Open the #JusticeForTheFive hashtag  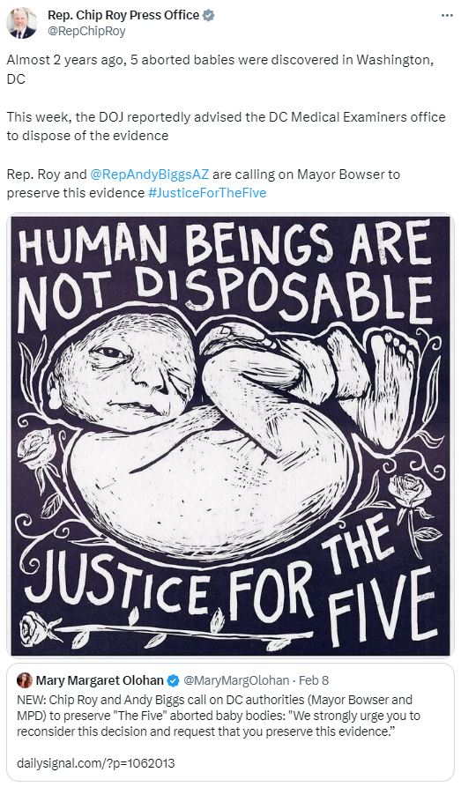[207, 193]
